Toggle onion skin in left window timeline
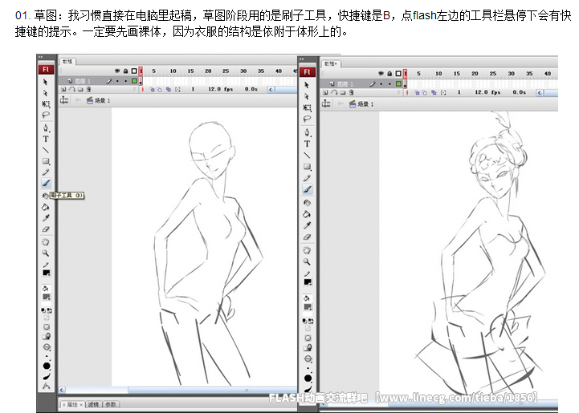Image resolution: width=579 pixels, height=413 pixels. [x=152, y=89]
